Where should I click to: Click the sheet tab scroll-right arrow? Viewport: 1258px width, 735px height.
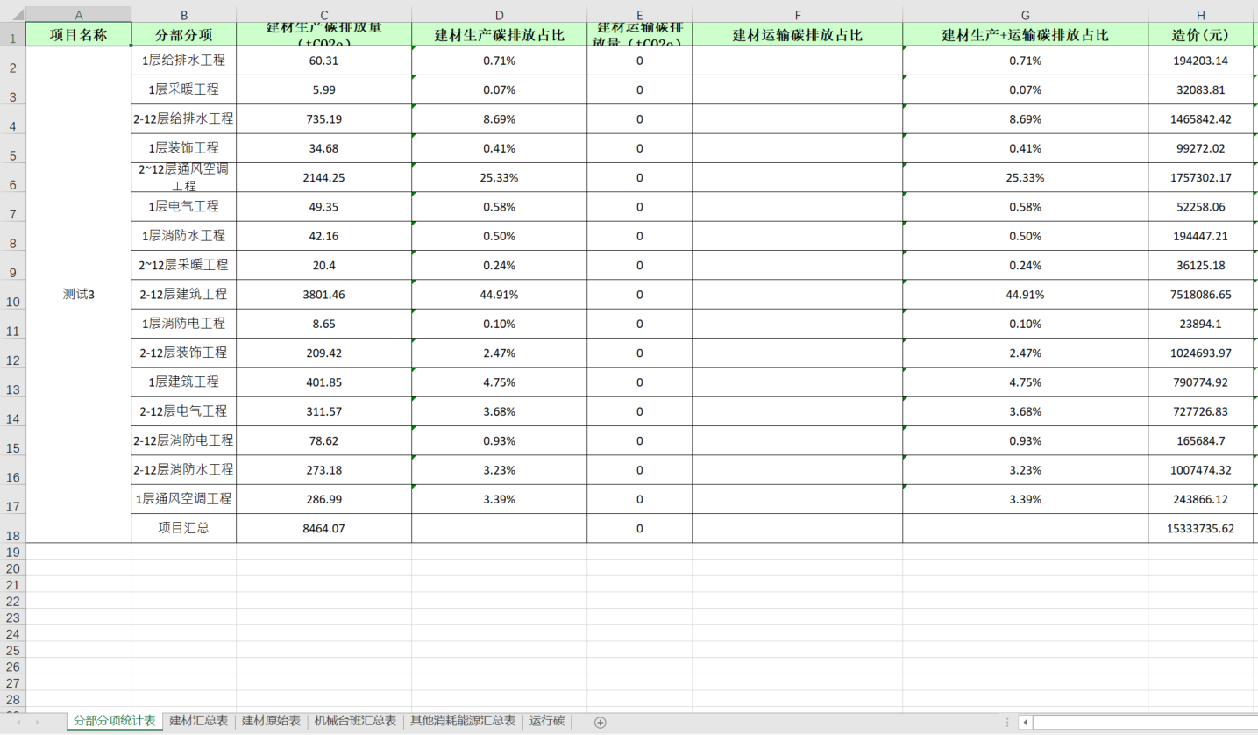click(x=37, y=722)
